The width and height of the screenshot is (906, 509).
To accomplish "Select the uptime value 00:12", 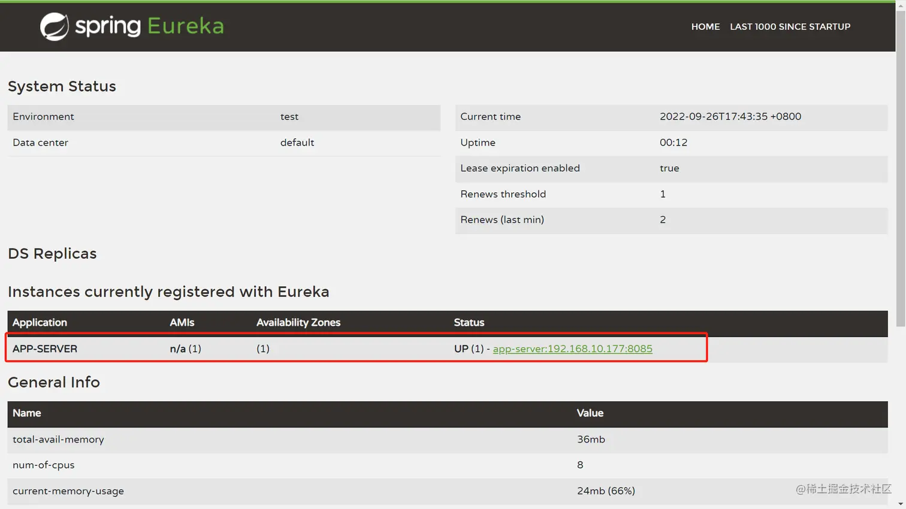I will click(674, 143).
